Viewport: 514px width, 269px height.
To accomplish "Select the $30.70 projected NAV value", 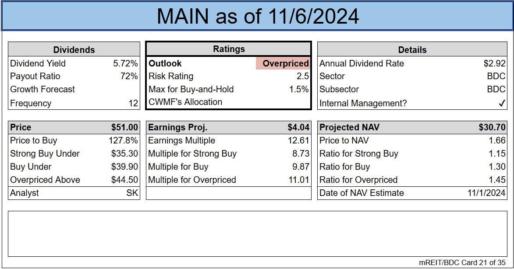I will (492, 127).
